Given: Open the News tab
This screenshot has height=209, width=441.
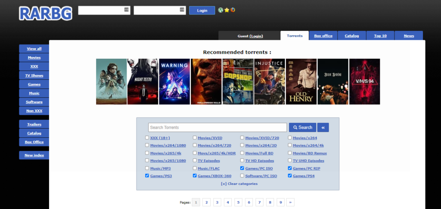Looking at the screenshot, I should [409, 36].
